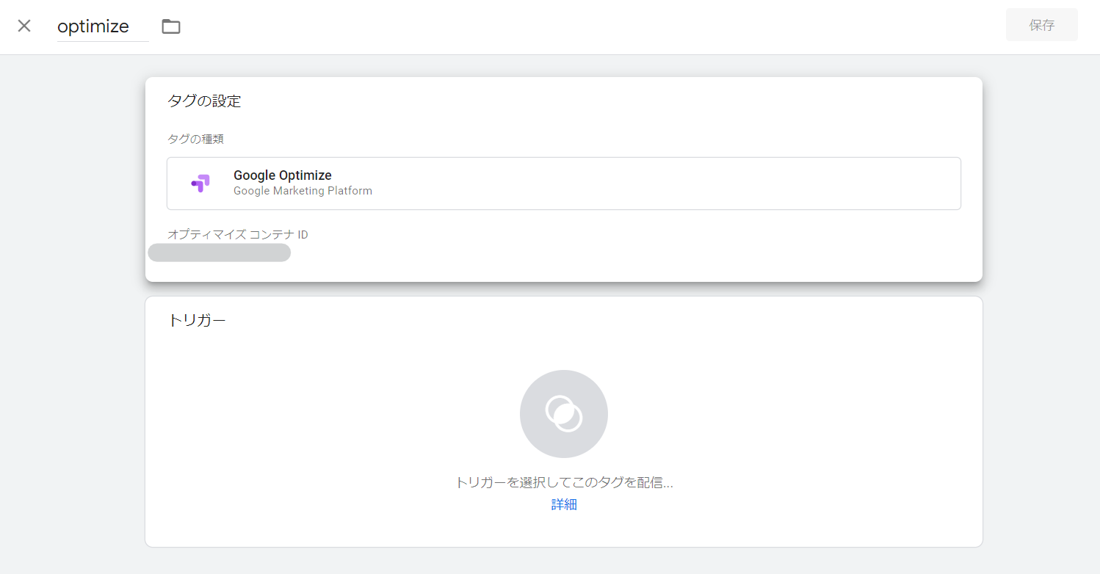Select the Google Optimize tag type card
1100x574 pixels.
(563, 183)
